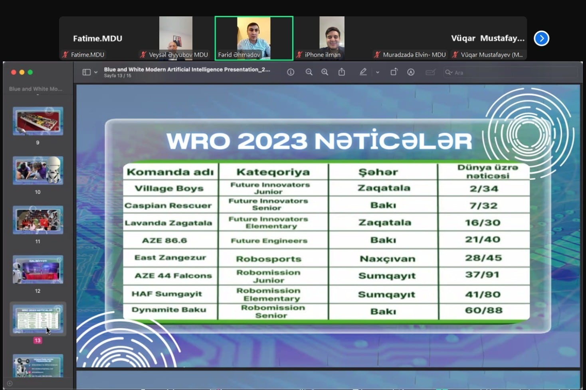Click muted mic icon beside Fatime.MDU

tap(65, 55)
